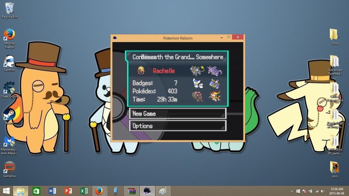The image size is (349, 196).
Task: Open the Ventrilo desktop shortcut
Action: click(x=9, y=62)
